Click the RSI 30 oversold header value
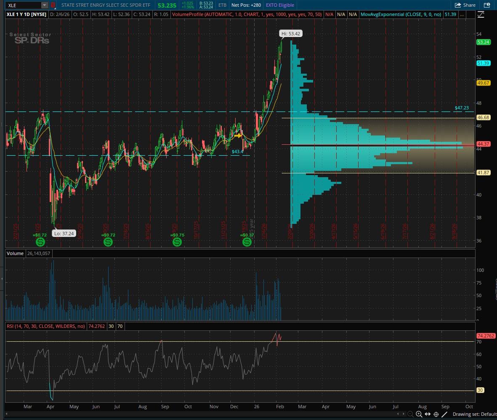Viewport: 497px width, 420px height. (111, 326)
